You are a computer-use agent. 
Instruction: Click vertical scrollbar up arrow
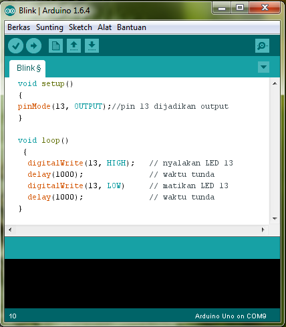(x=275, y=83)
